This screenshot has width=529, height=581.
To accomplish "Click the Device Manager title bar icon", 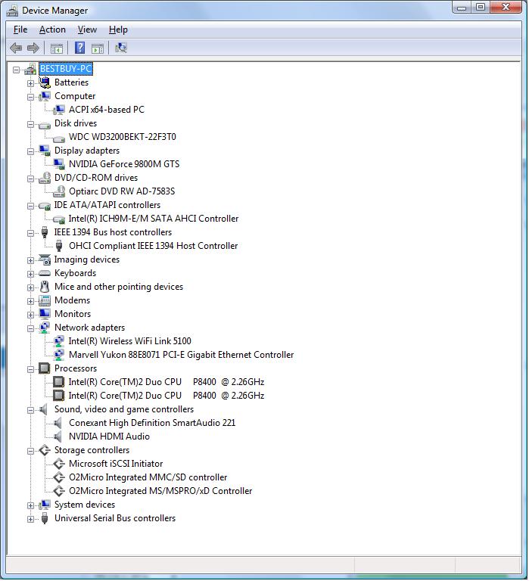I will click(12, 11).
